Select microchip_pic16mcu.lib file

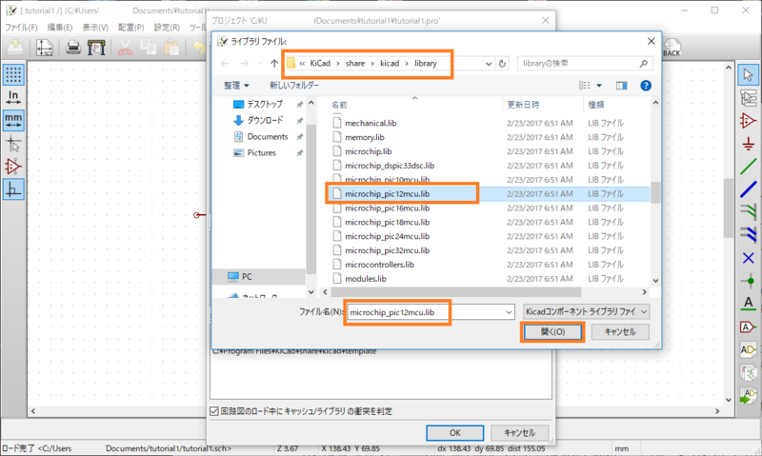tap(387, 208)
